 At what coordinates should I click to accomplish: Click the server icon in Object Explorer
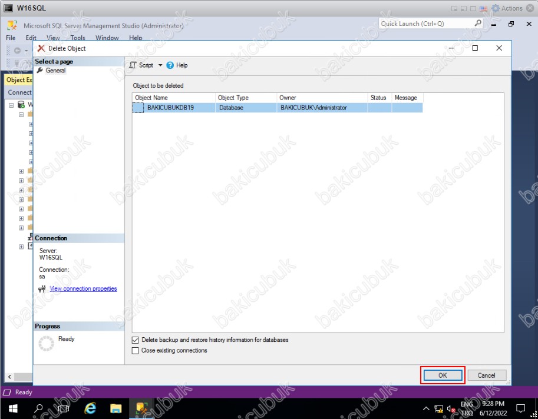pos(21,105)
